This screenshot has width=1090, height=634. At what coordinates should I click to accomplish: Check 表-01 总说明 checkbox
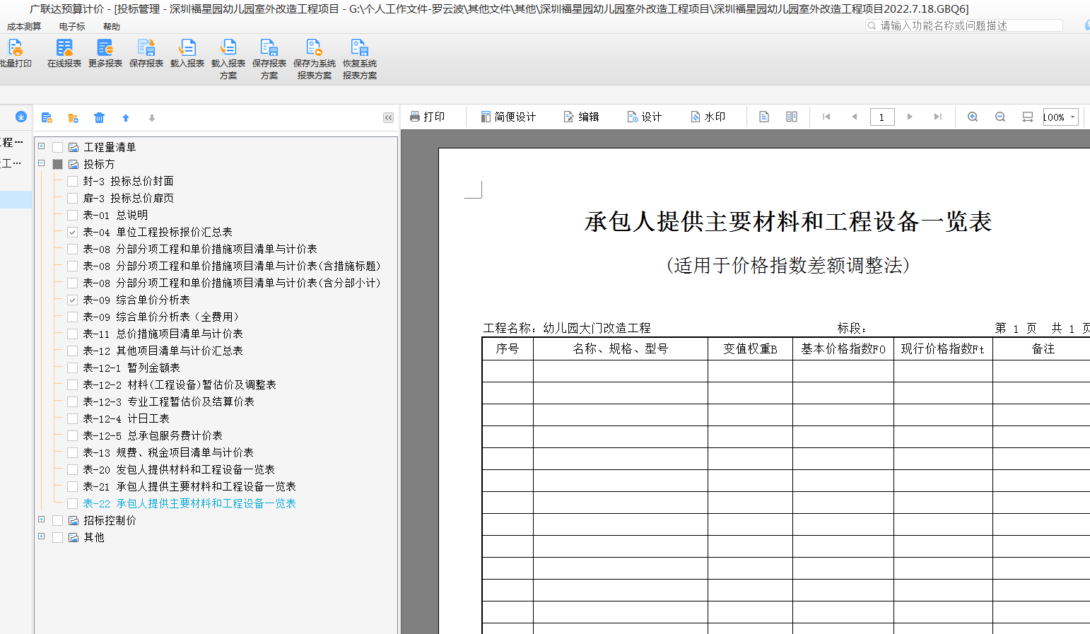click(72, 215)
